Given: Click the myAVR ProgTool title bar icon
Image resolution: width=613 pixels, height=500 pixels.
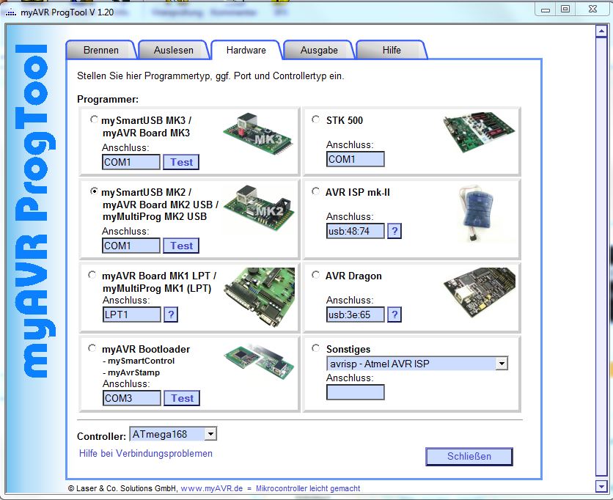Looking at the screenshot, I should (10, 12).
